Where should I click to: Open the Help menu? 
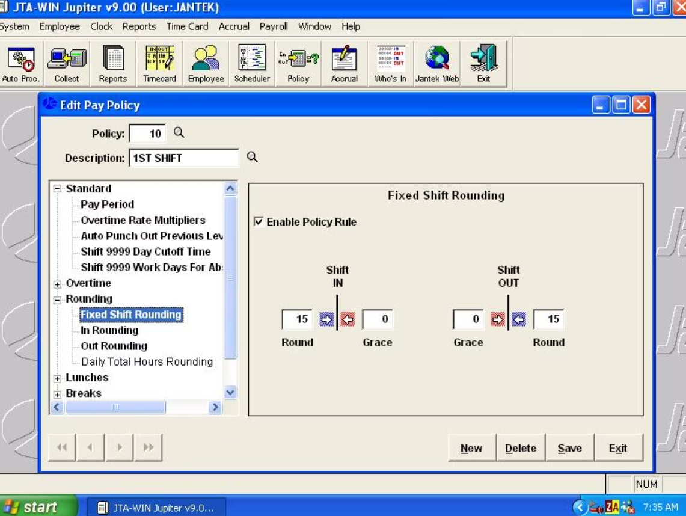(351, 26)
